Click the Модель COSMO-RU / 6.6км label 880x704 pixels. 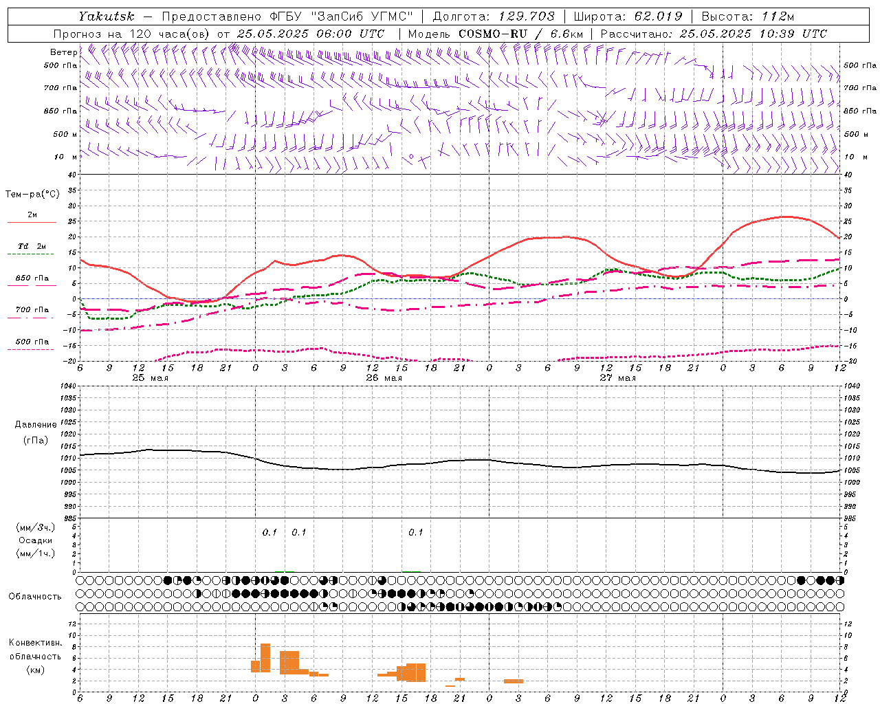pos(495,34)
